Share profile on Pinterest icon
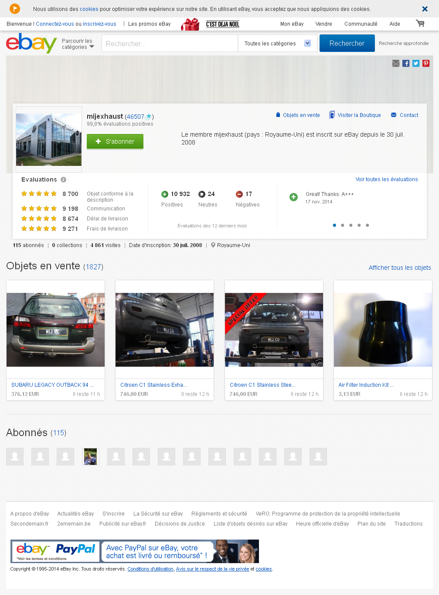 coord(426,64)
